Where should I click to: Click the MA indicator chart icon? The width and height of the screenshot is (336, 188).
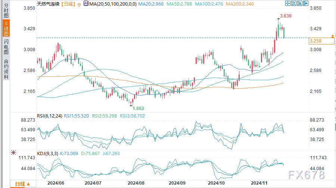click(85, 3)
